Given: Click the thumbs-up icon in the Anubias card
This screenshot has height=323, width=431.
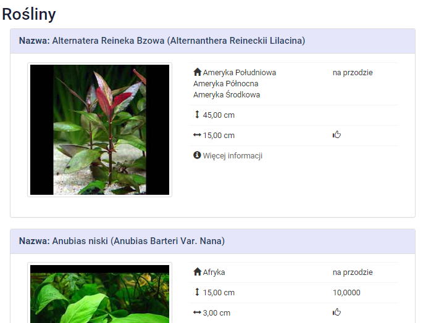Looking at the screenshot, I should 337,312.
